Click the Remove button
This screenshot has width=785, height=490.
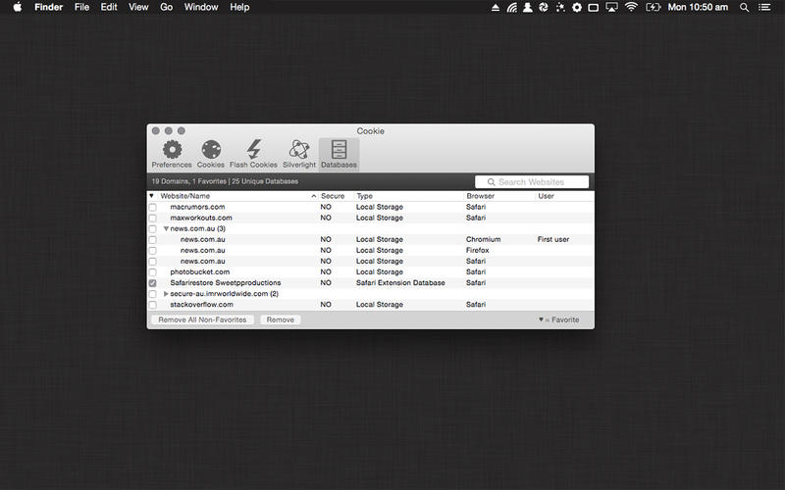click(281, 319)
